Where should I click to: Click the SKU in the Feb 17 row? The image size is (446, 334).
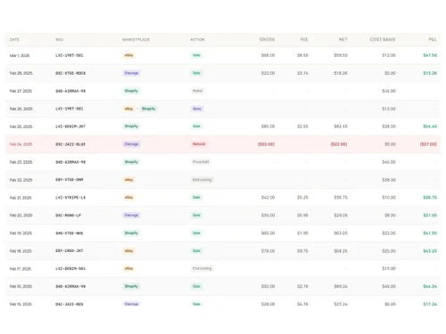[x=70, y=268]
